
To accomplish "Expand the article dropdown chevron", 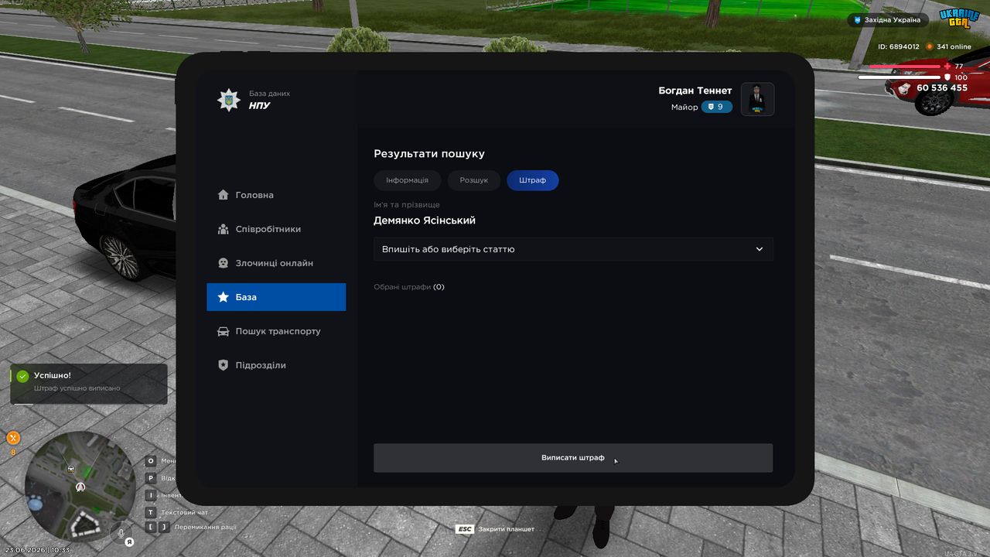I will pos(760,249).
